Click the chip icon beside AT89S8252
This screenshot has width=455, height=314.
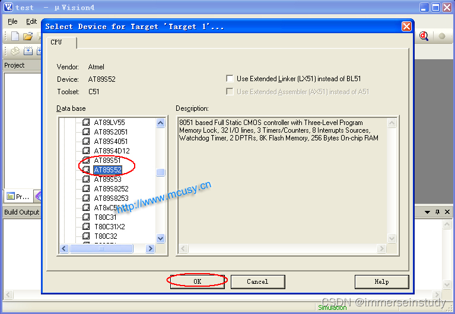86,188
